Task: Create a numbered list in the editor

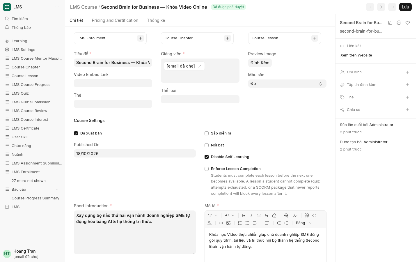Action: 240,223
